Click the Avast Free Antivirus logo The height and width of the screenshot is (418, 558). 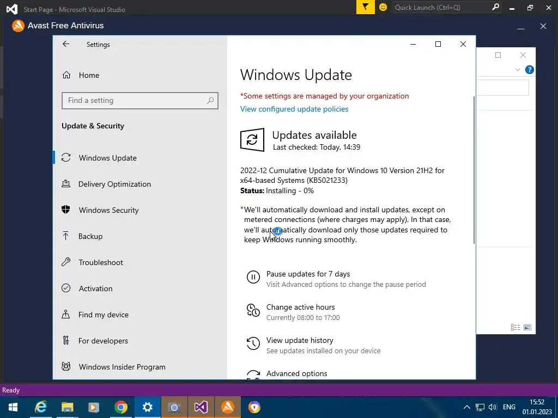pyautogui.click(x=18, y=26)
